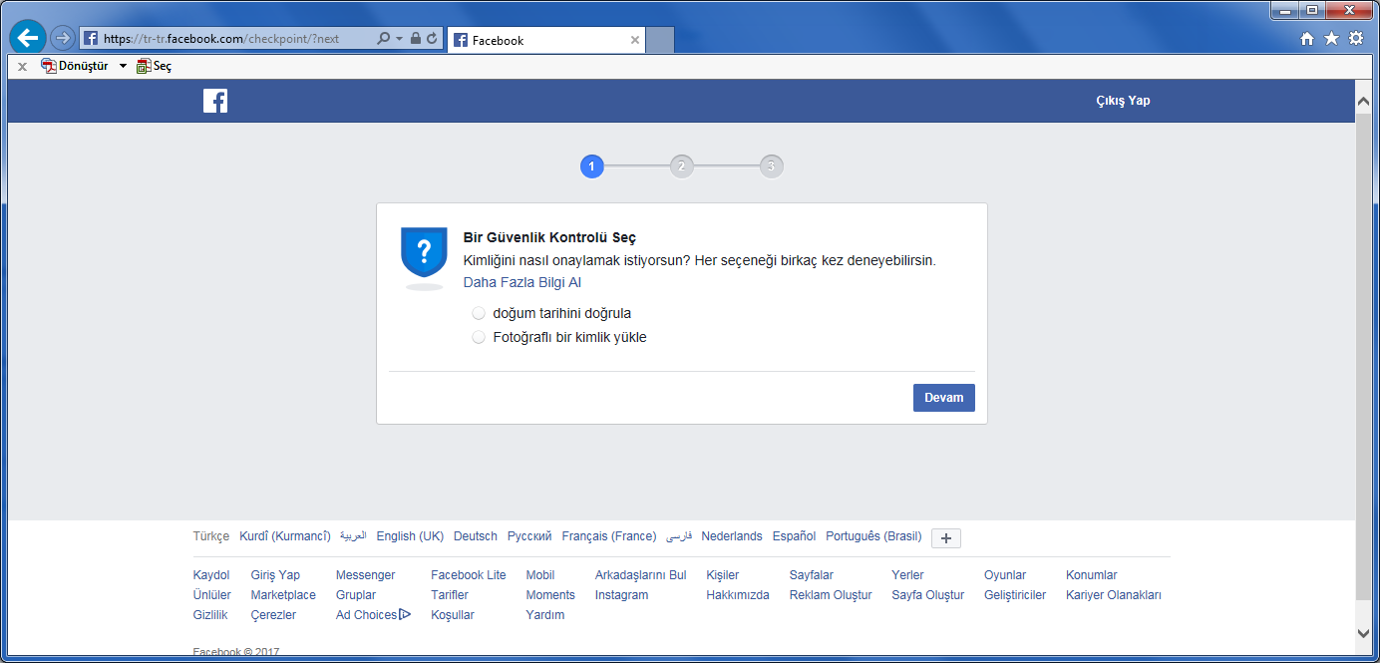The width and height of the screenshot is (1380, 663).
Task: Open the Giriş Yap footer link
Action: pyautogui.click(x=275, y=575)
